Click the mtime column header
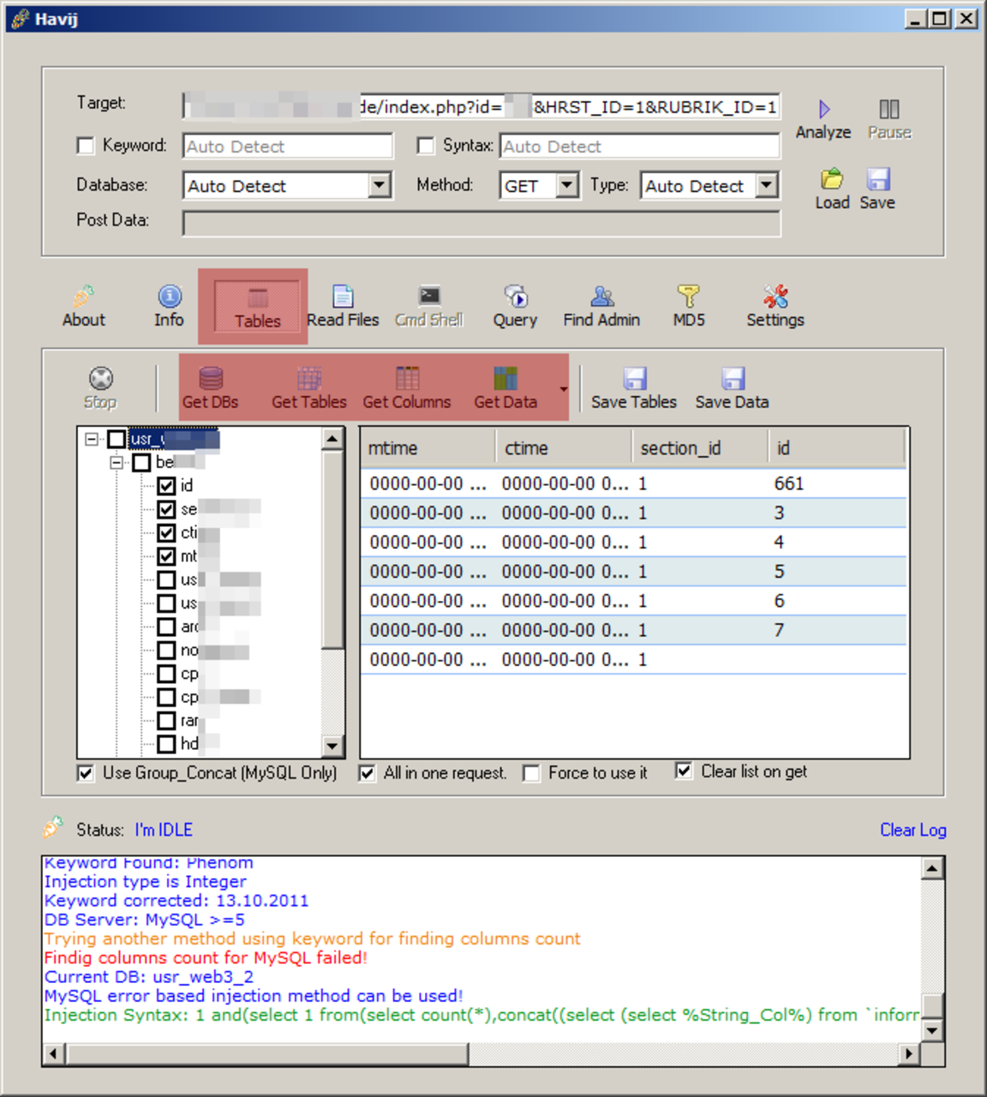Viewport: 987px width, 1097px height. (428, 448)
